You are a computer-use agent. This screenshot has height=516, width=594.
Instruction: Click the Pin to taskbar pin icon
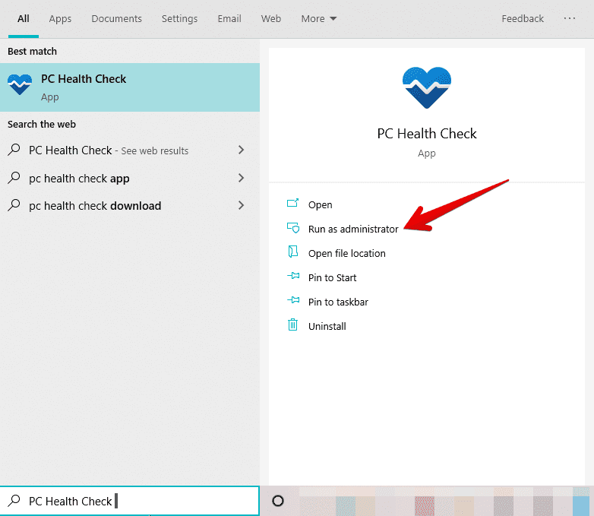(293, 300)
